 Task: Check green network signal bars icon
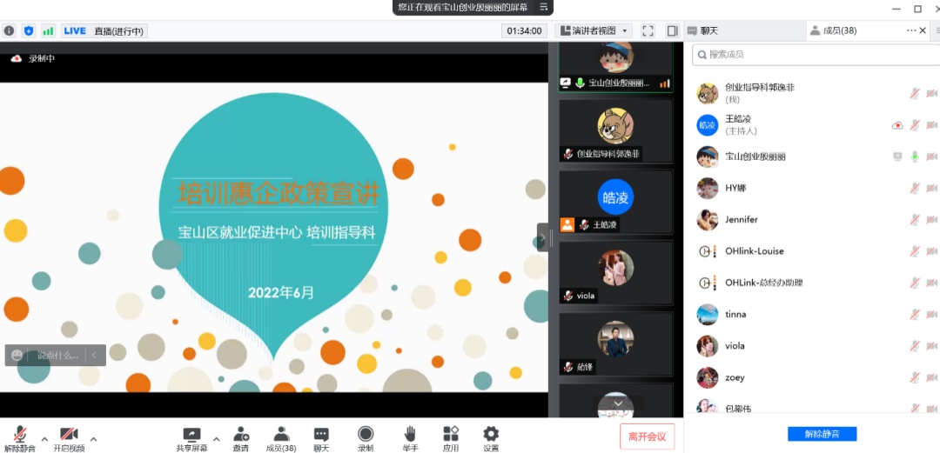click(48, 30)
